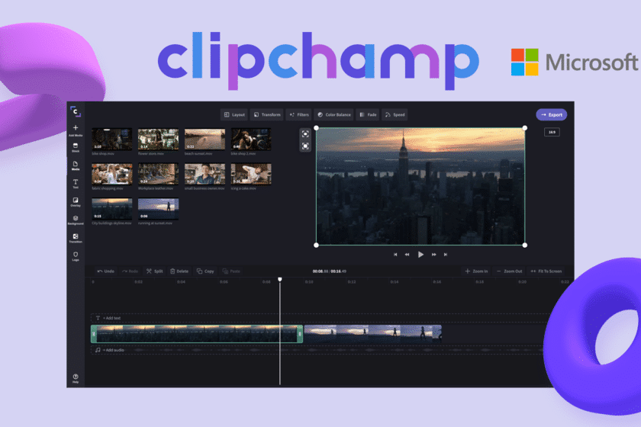Screen dimensions: 641x427
Task: Open the Layout options
Action: pos(234,115)
